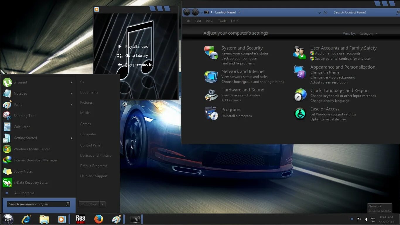Click Play all music in media player
The image size is (400, 225).
click(x=136, y=46)
